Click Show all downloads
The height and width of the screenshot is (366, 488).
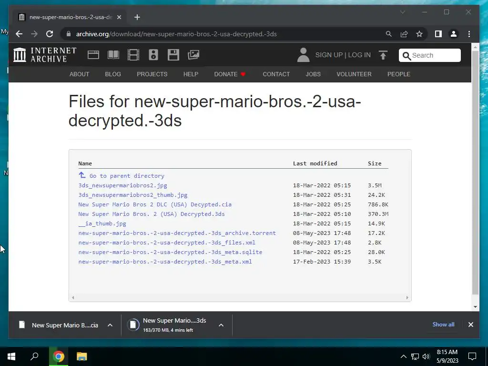coord(443,324)
